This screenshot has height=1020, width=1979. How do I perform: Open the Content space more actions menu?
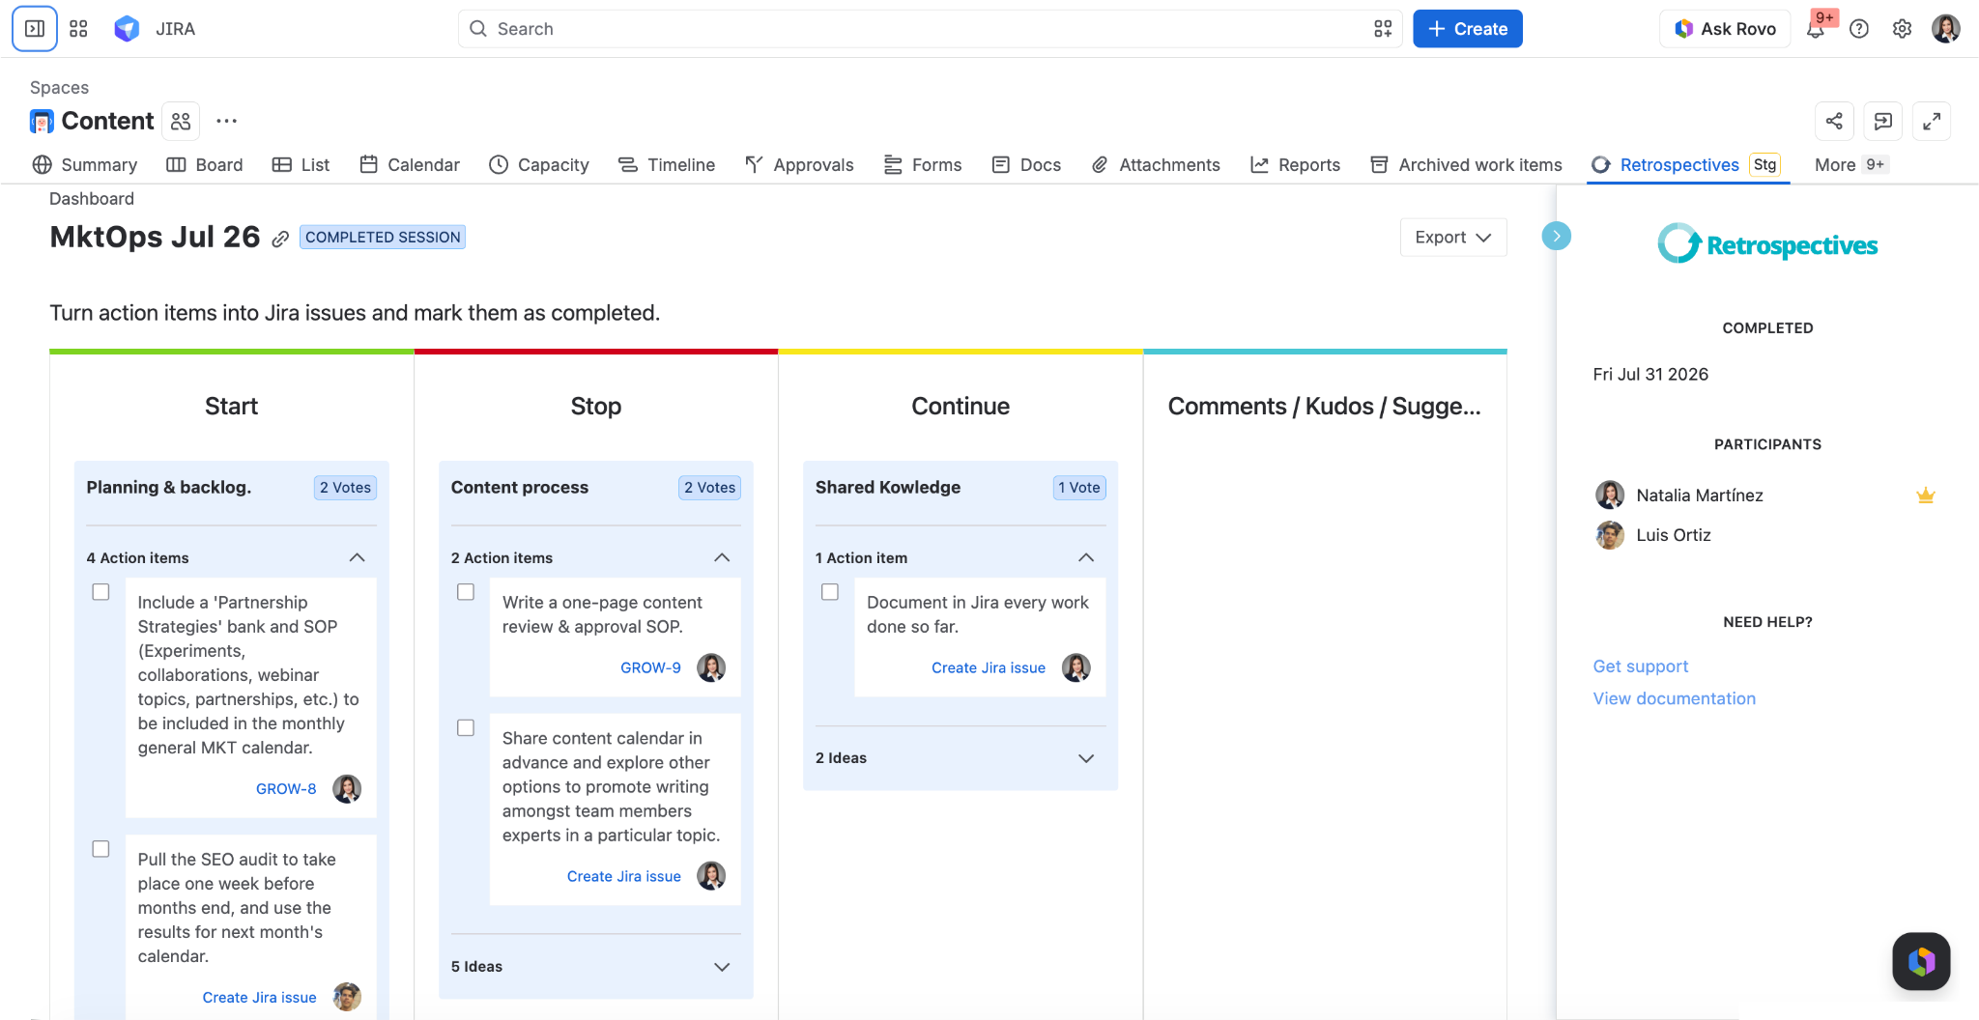click(x=226, y=121)
